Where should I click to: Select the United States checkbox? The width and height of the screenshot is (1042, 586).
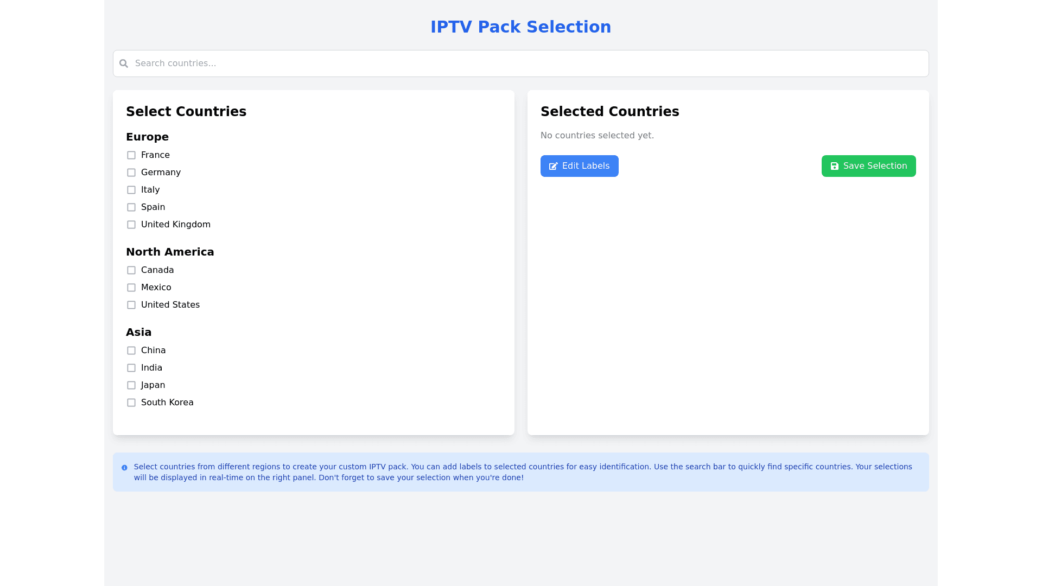point(131,305)
